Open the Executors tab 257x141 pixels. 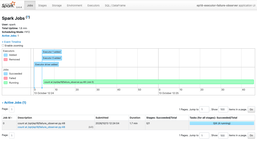pyautogui.click(x=93, y=5)
